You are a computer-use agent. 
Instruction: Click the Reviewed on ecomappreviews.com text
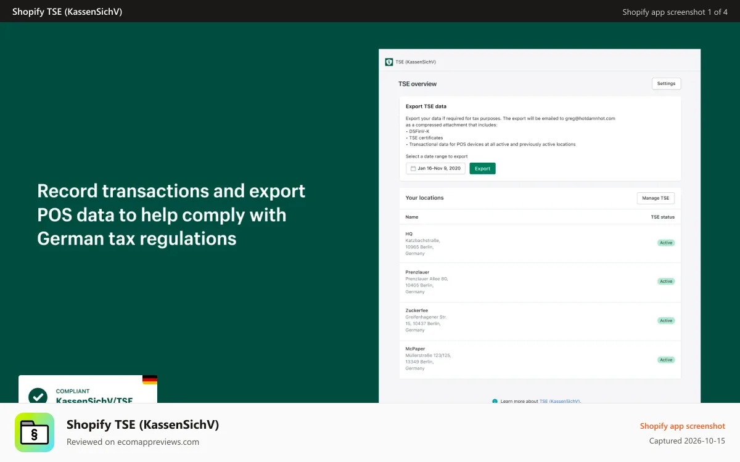pos(133,442)
